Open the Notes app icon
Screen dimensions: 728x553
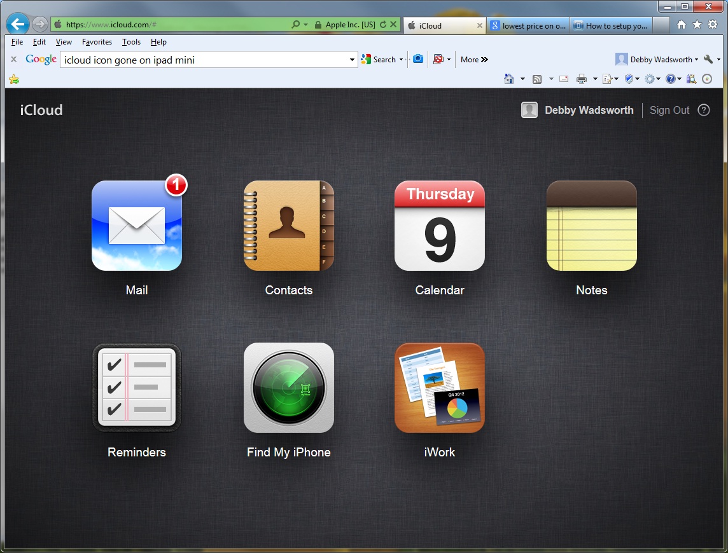coord(592,226)
